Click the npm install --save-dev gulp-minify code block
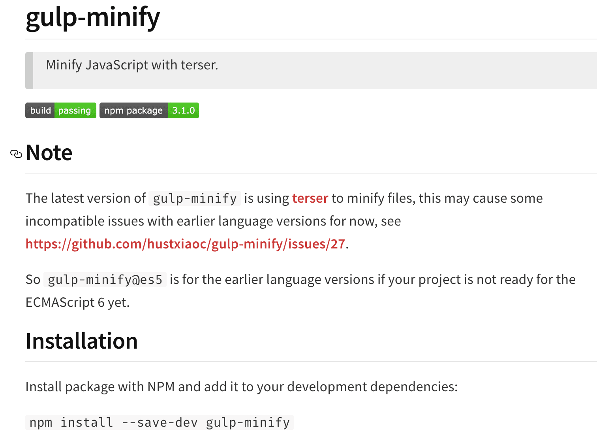The width and height of the screenshot is (597, 448). [x=160, y=422]
